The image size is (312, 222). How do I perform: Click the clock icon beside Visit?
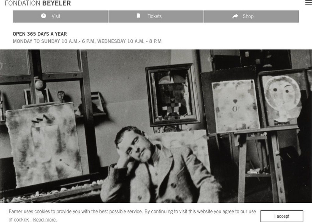(43, 16)
